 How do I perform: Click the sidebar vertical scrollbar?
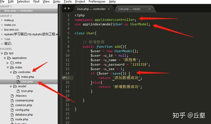[x=59, y=21]
